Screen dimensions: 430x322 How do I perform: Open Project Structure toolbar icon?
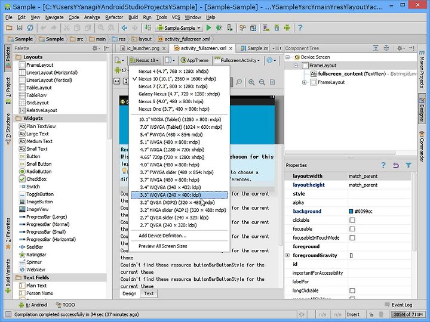point(253,28)
